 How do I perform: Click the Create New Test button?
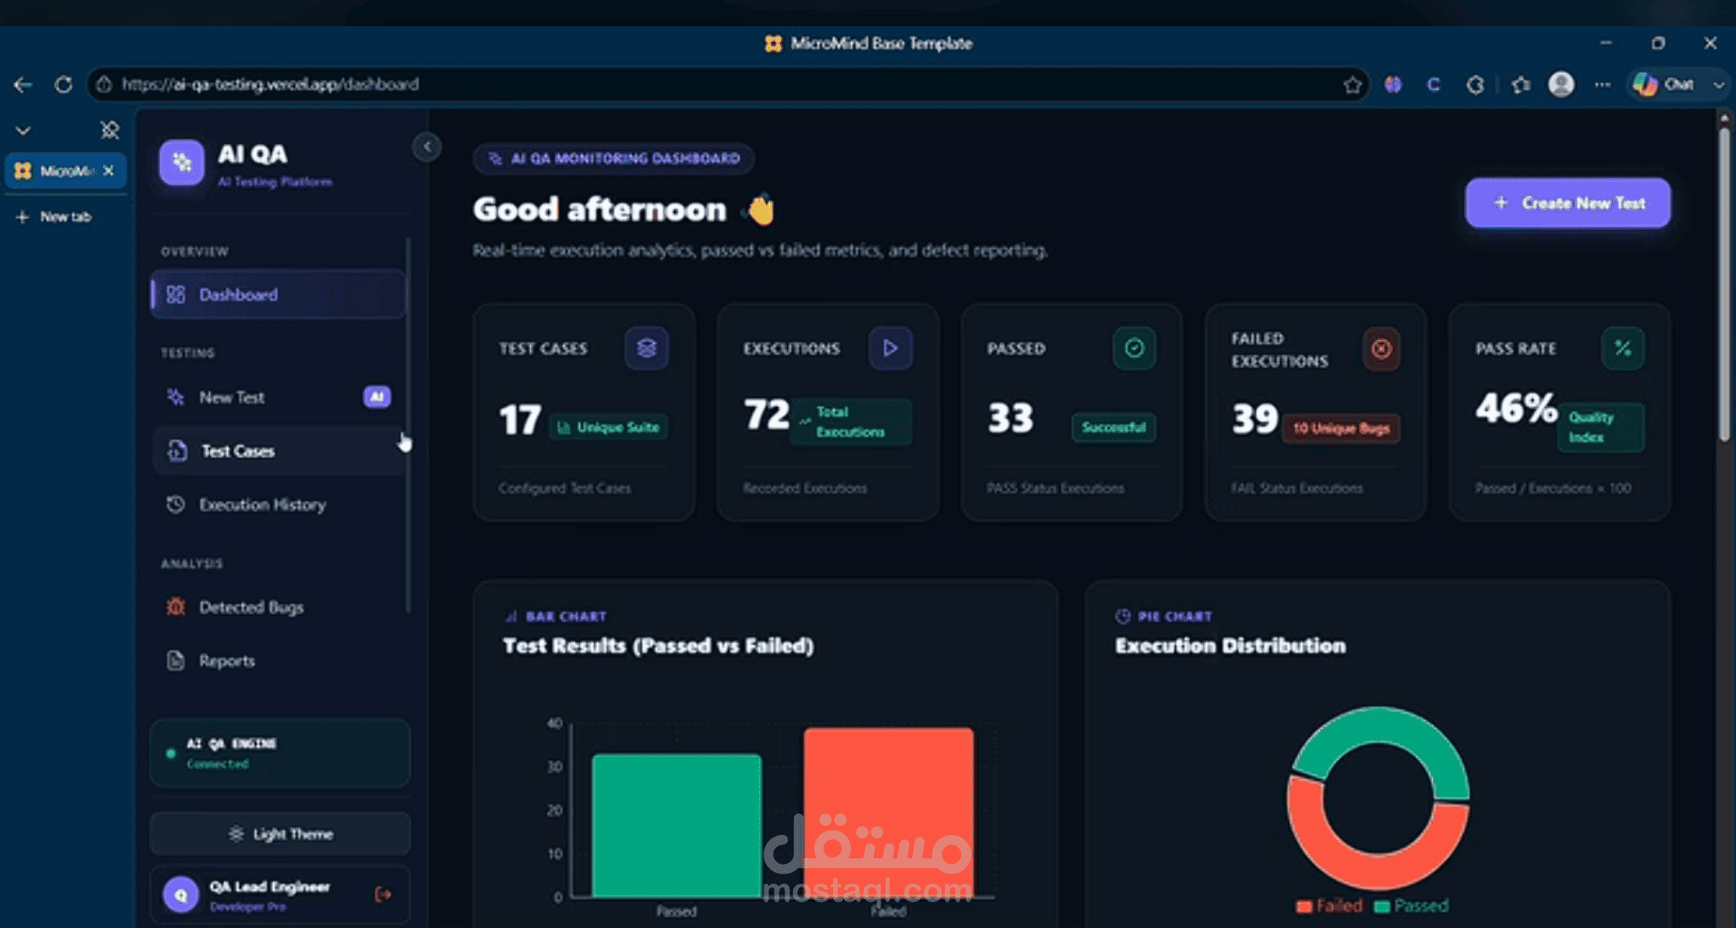(x=1568, y=204)
